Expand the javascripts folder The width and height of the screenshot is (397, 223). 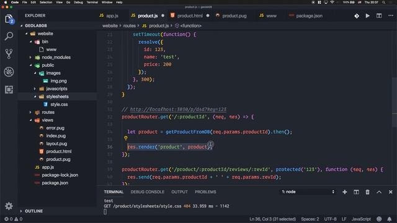tap(35, 89)
